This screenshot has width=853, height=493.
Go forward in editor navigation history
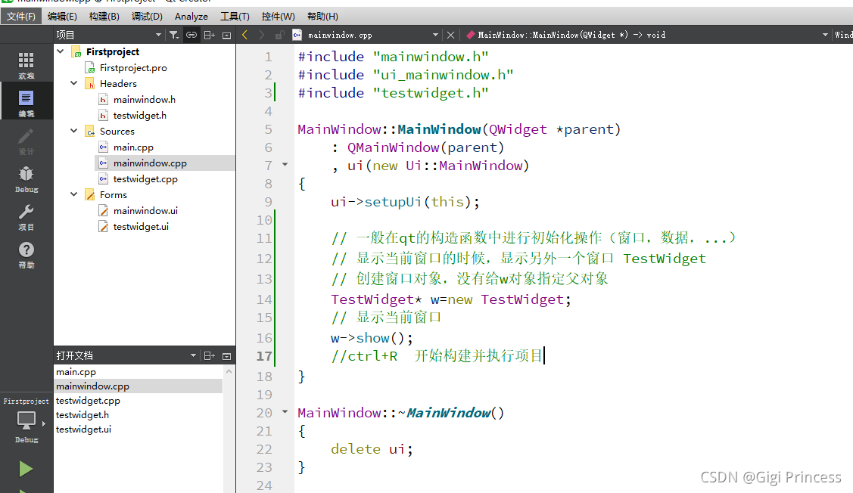coord(262,35)
